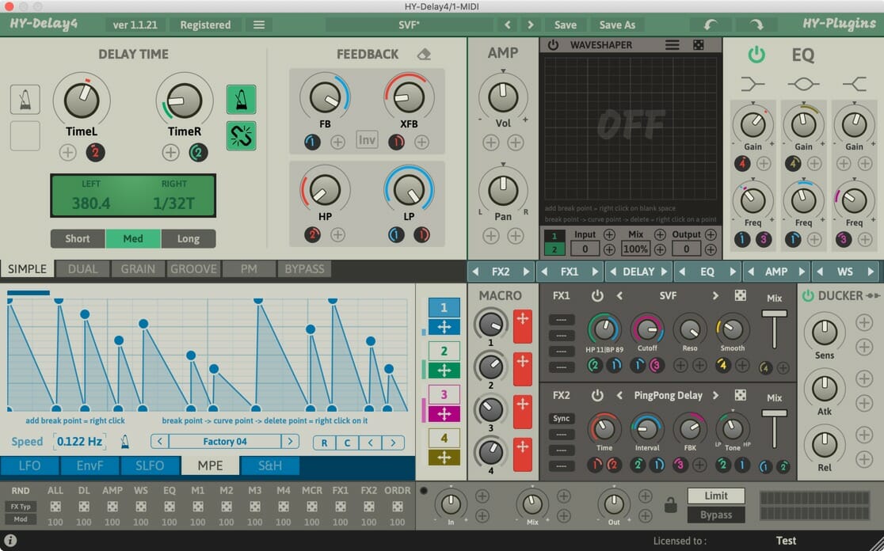The width and height of the screenshot is (884, 551).
Task: Go to previous preset arrow in top bar
Action: click(x=508, y=25)
